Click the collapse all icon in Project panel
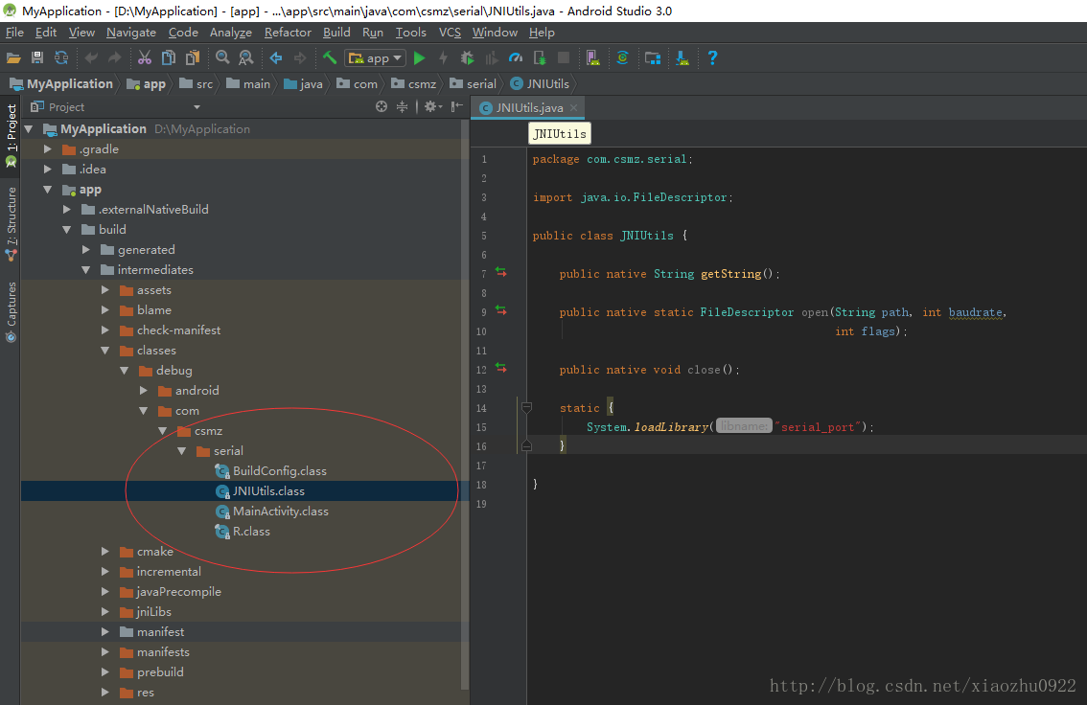1087x705 pixels. [x=402, y=106]
